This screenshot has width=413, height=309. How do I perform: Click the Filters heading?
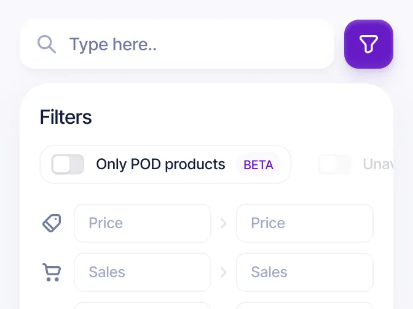click(x=66, y=117)
